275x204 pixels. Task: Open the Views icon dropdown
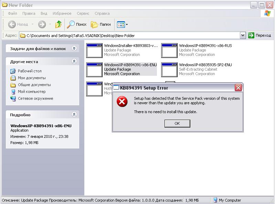pyautogui.click(x=122, y=24)
